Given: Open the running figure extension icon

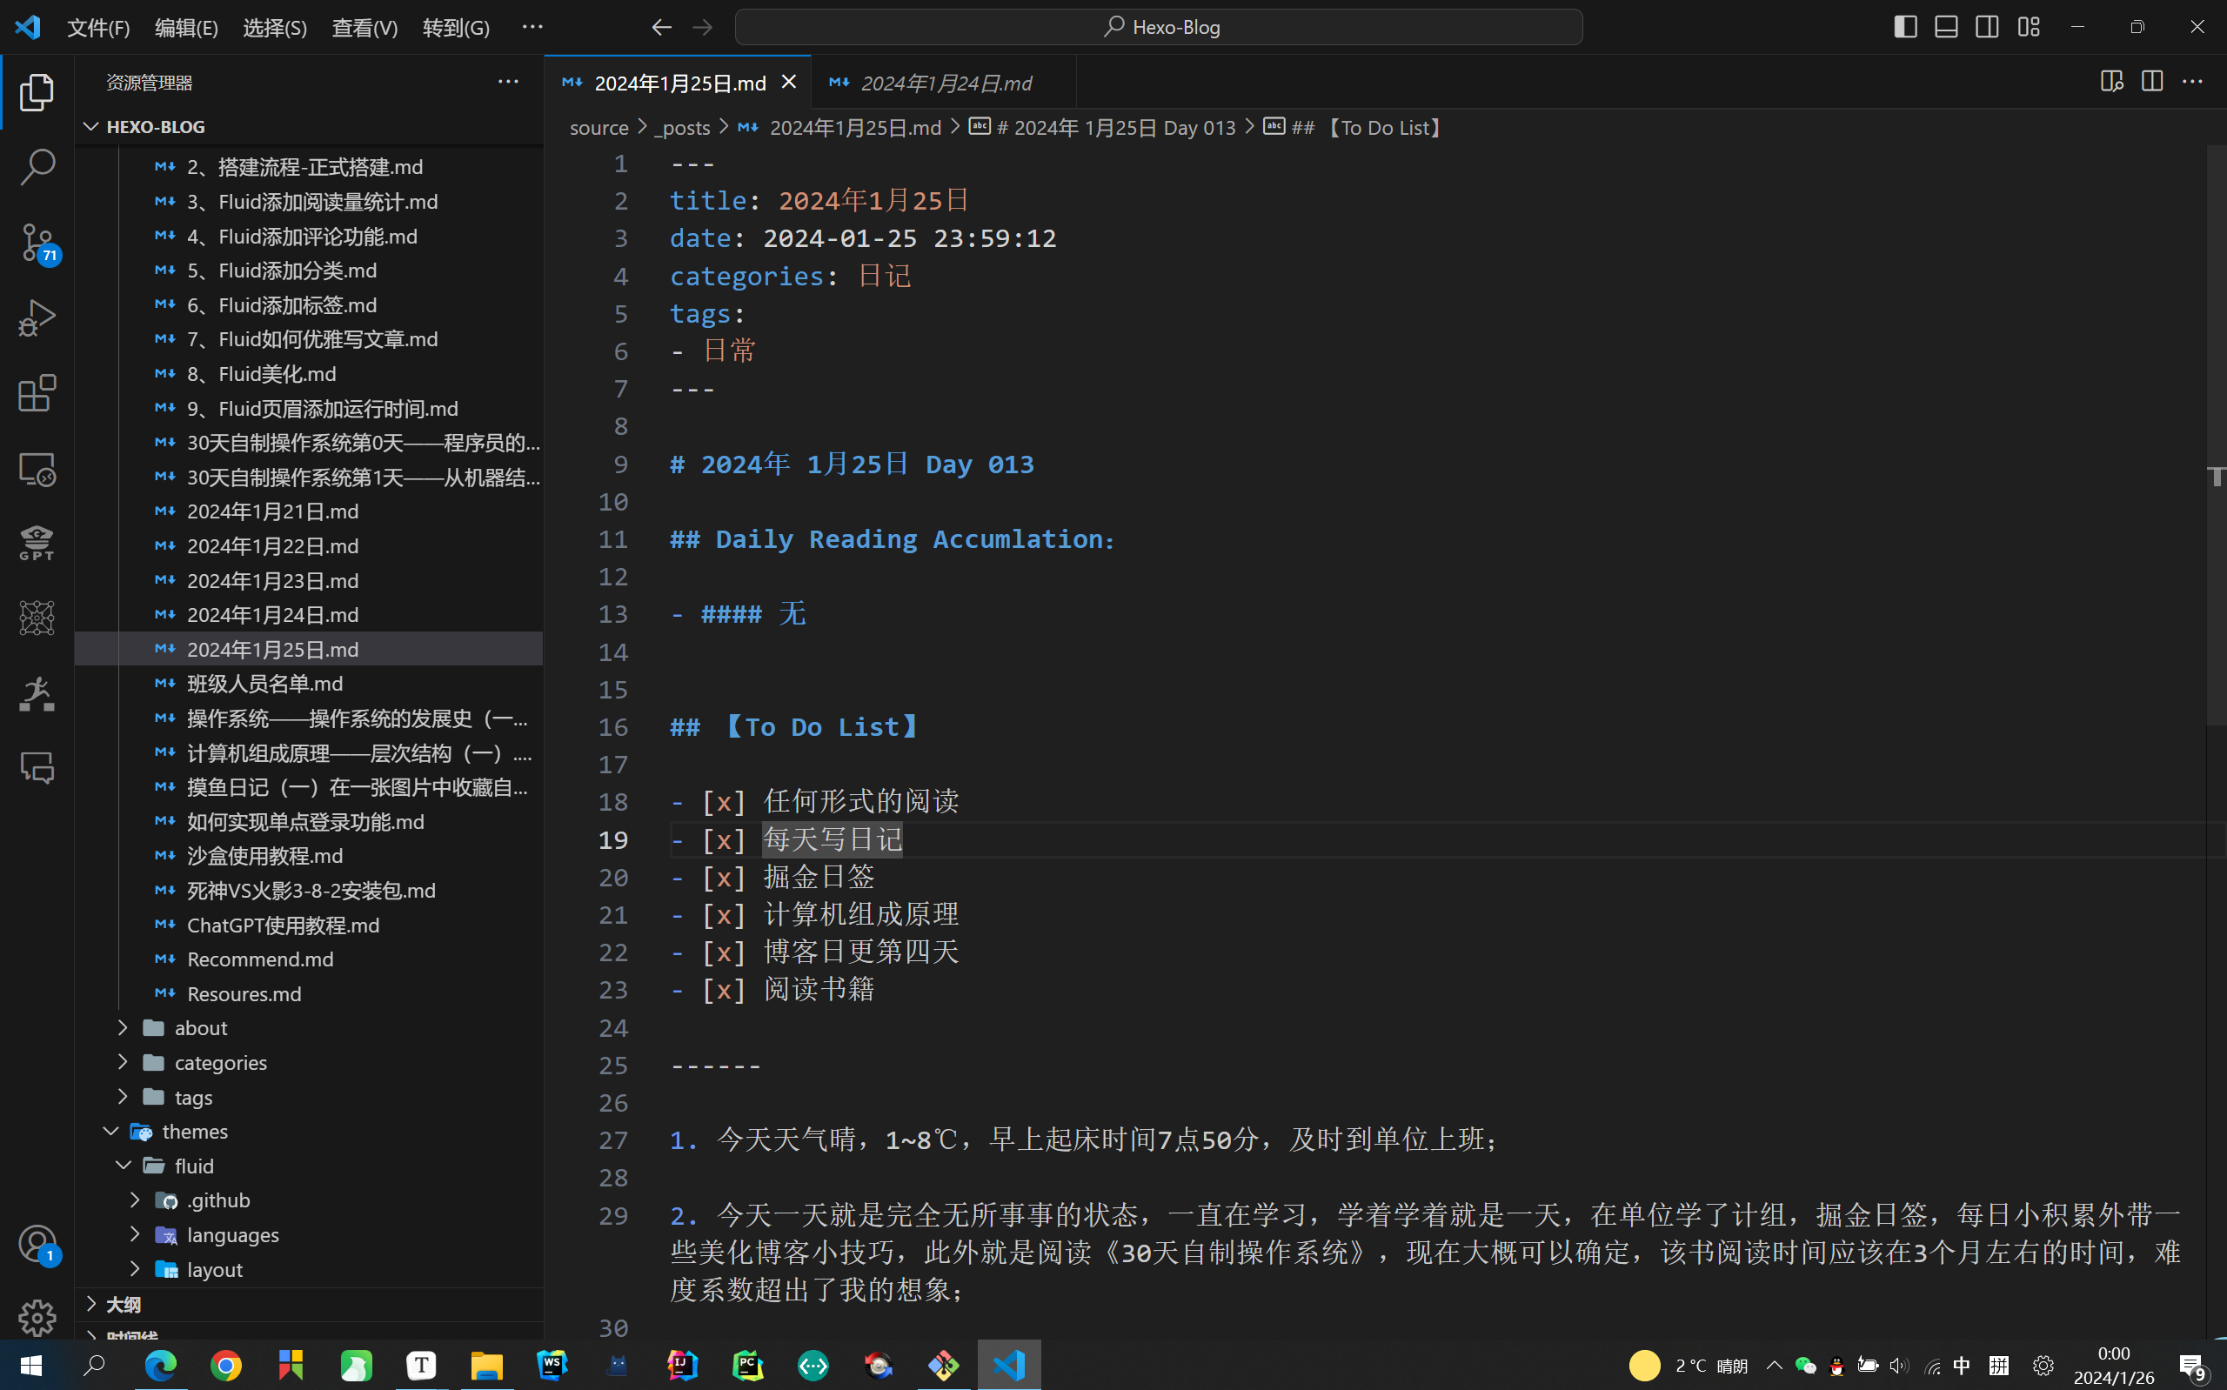Looking at the screenshot, I should [x=37, y=693].
